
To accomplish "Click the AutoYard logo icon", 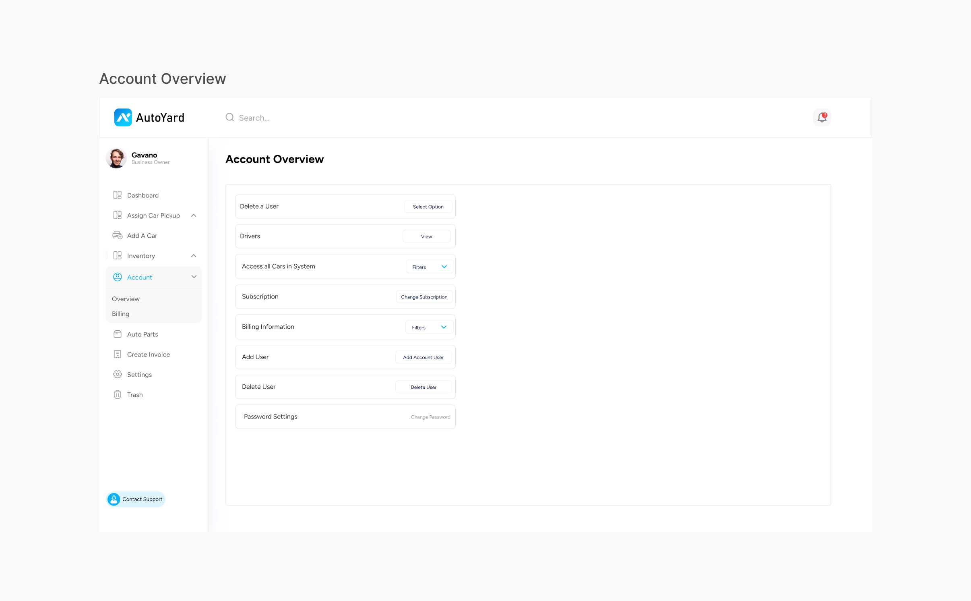I will tap(123, 117).
